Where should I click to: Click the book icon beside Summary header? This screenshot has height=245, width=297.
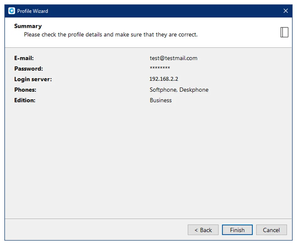[x=284, y=32]
